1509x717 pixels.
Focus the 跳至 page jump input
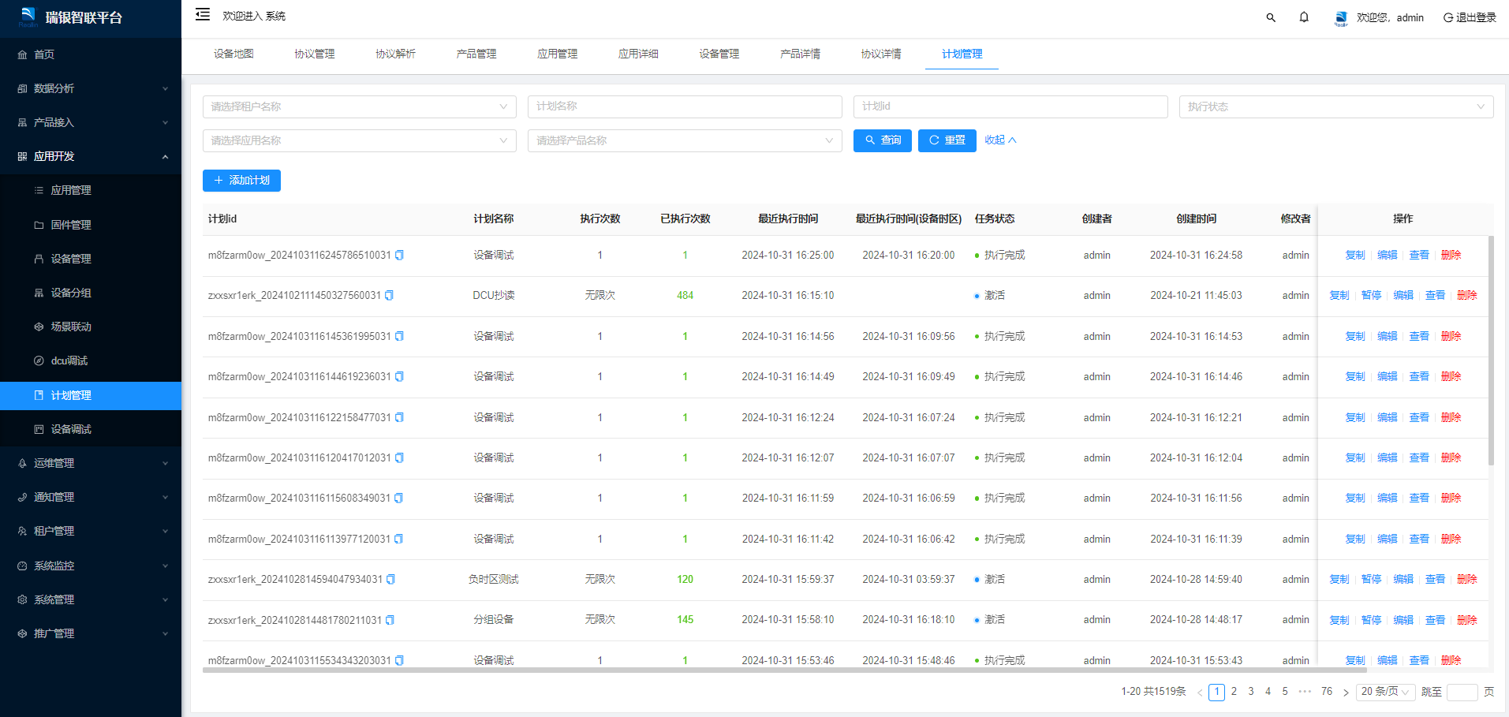[x=1462, y=693]
